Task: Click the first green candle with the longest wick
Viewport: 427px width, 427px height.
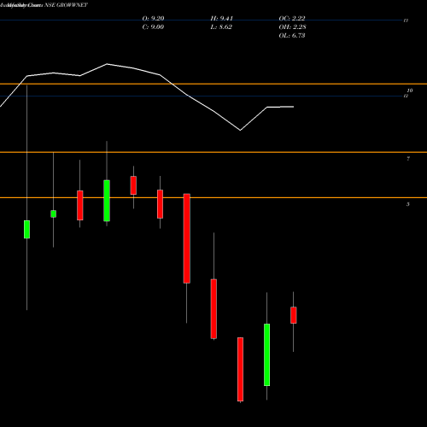Action: (x=26, y=230)
